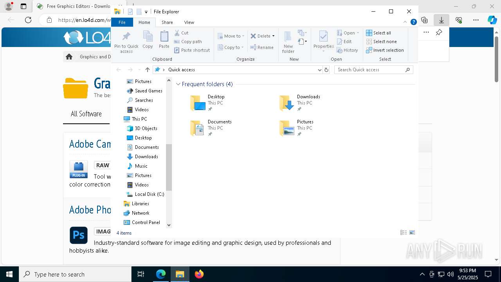The height and width of the screenshot is (282, 501).
Task: Open the Downloads frequent folder
Action: pos(300,103)
